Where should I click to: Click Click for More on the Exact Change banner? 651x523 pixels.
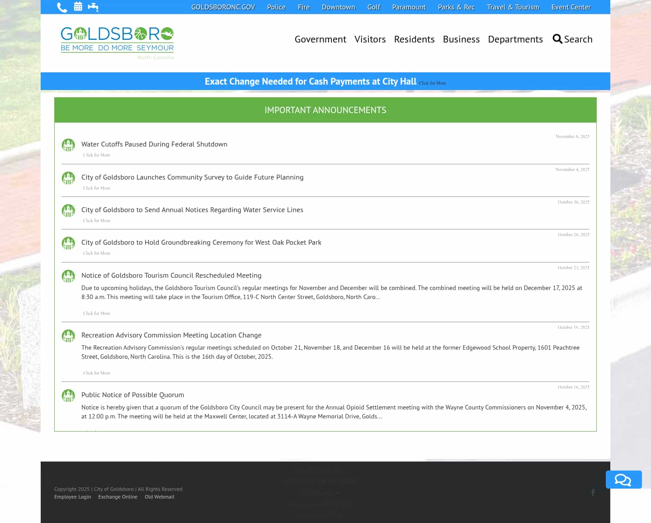[x=432, y=83]
